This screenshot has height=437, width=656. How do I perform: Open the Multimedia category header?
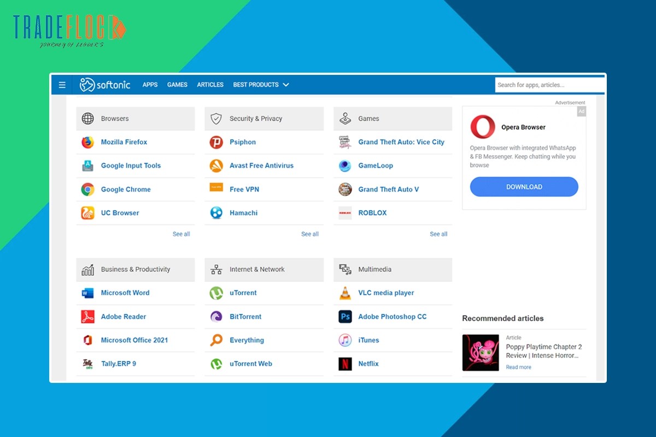pos(393,270)
